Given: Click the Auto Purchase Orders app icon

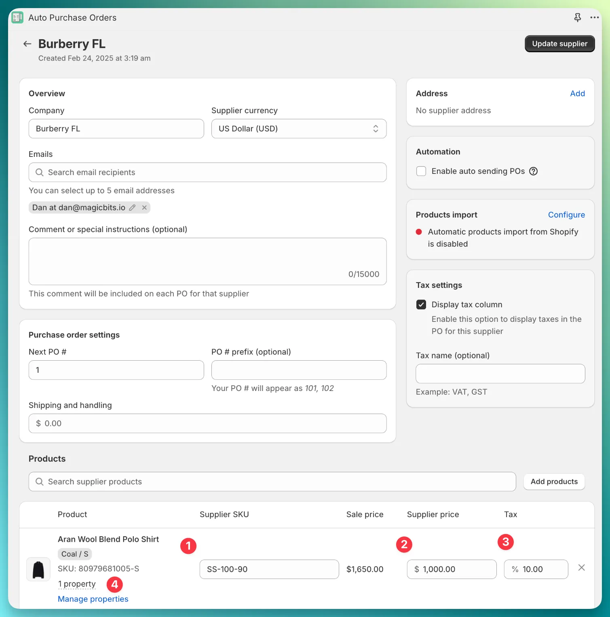Looking at the screenshot, I should (17, 17).
